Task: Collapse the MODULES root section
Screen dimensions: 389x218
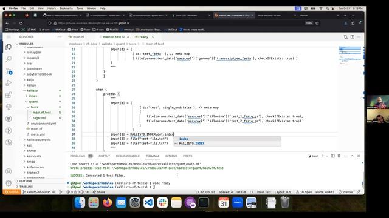Action: click(x=26, y=44)
